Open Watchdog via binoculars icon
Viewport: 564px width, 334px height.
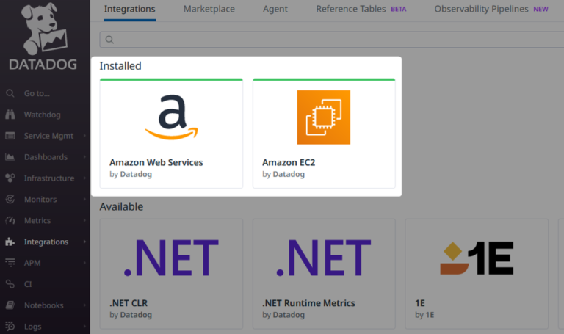[10, 115]
